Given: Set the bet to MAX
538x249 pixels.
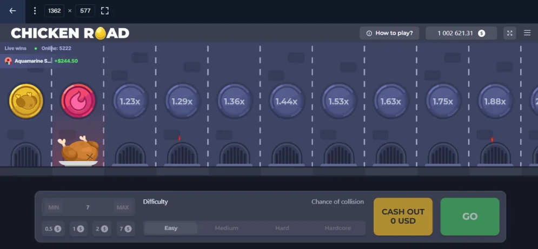Looking at the screenshot, I should (123, 207).
